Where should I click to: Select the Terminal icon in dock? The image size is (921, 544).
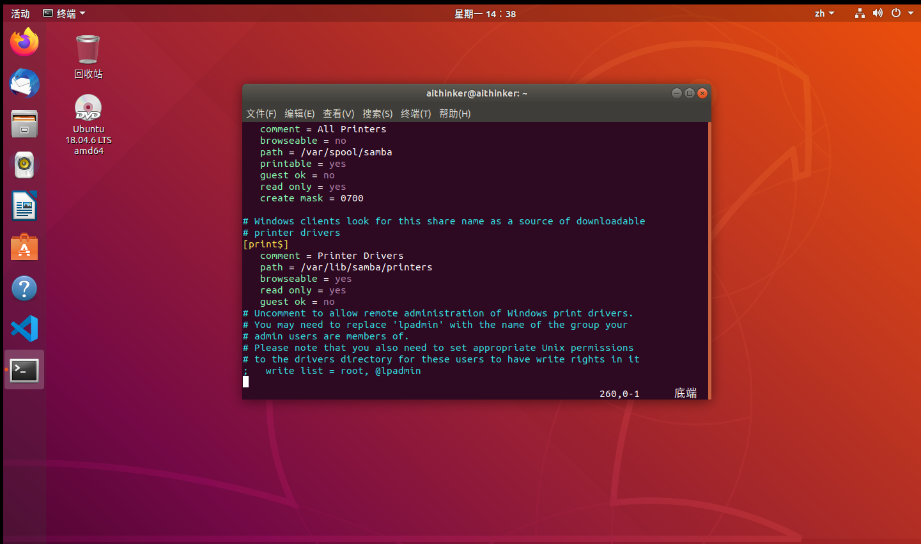click(x=24, y=370)
